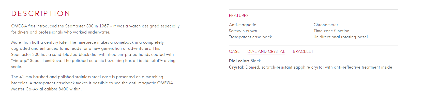423x95 pixels.
Task: Click the Transparent case back feature
Action: (x=250, y=37)
